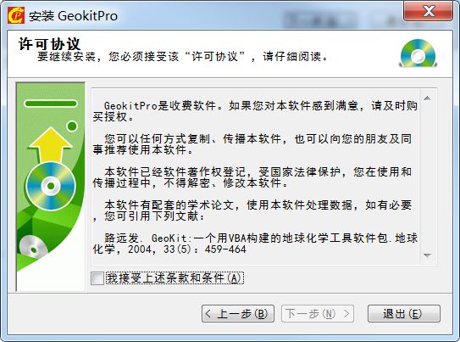Click the GeokitPro app icon in title bar

(16, 15)
